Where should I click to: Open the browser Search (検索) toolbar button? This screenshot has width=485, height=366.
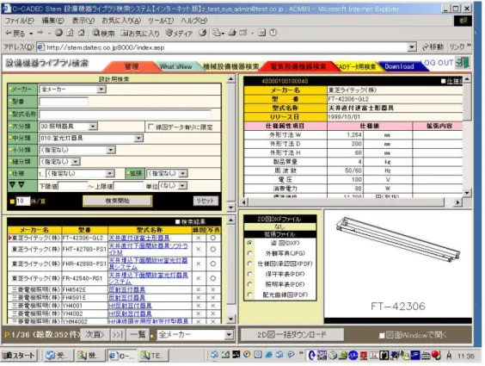pos(103,33)
